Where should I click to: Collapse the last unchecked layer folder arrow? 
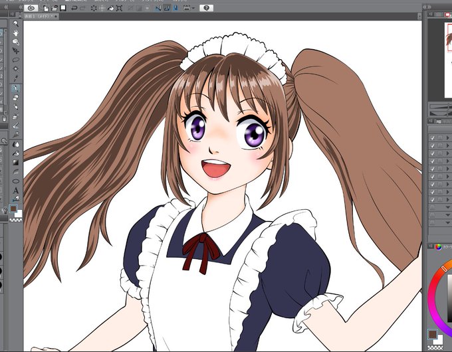click(x=447, y=222)
